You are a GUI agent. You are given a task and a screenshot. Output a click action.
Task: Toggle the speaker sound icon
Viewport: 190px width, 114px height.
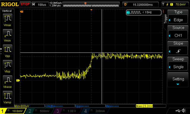(184, 110)
